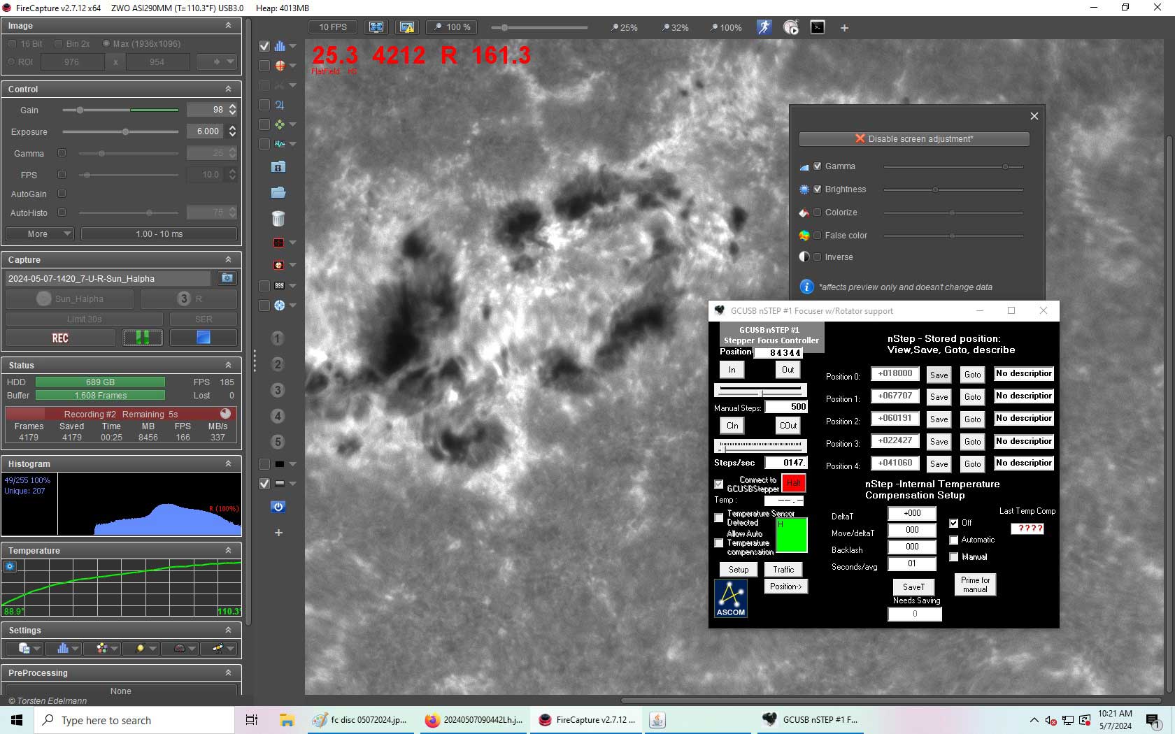Image resolution: width=1175 pixels, height=734 pixels.
Task: Enable the AutoGain checkbox
Action: [62, 194]
